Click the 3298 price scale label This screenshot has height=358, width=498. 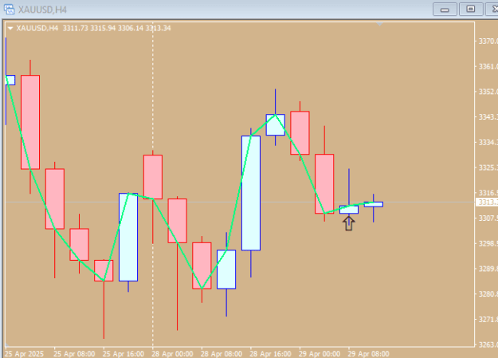[x=488, y=243]
